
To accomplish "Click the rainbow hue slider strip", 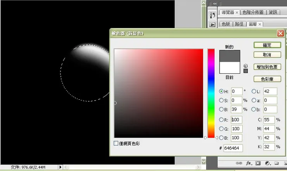I will [211, 93].
